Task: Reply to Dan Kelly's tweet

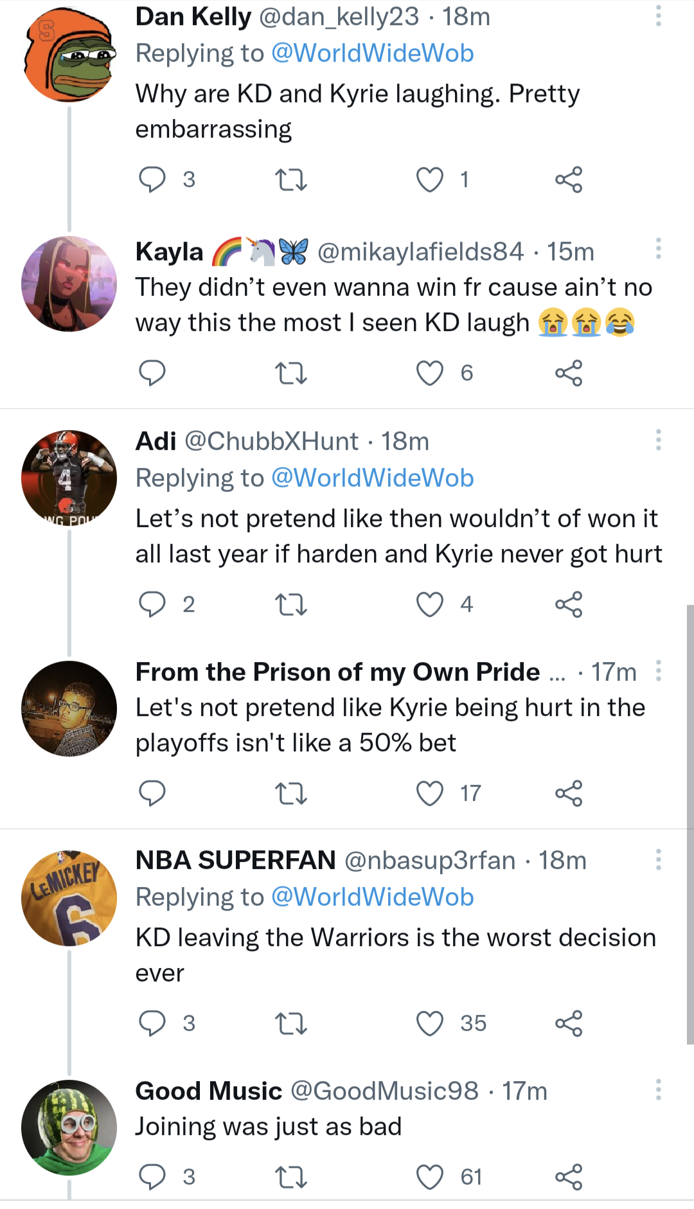Action: pos(152,180)
